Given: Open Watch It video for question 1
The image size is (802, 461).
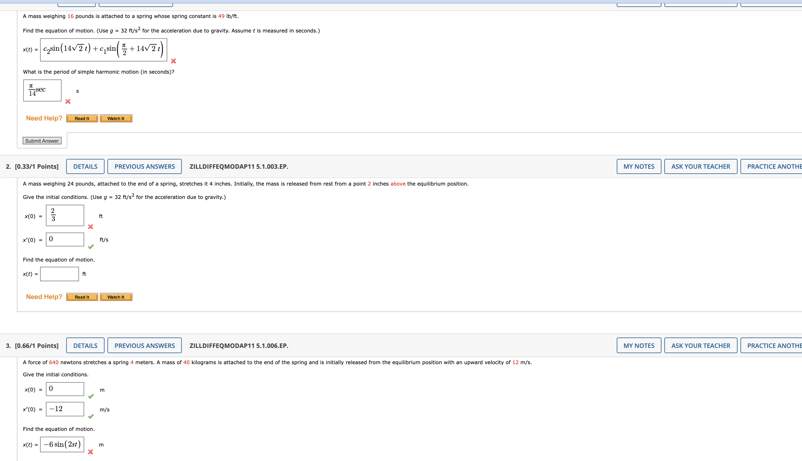Looking at the screenshot, I should point(116,118).
